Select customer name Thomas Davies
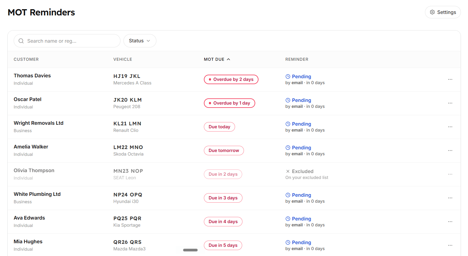 [32, 76]
